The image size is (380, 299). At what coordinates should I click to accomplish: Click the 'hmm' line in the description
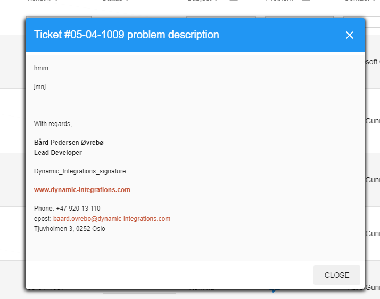coord(41,68)
